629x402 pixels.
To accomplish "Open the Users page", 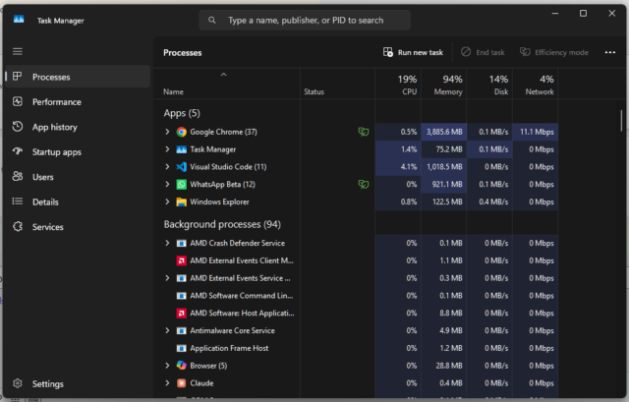I will pos(78,177).
